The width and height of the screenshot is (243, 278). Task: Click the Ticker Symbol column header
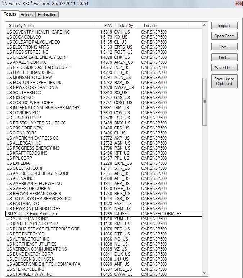pyautogui.click(x=126, y=26)
